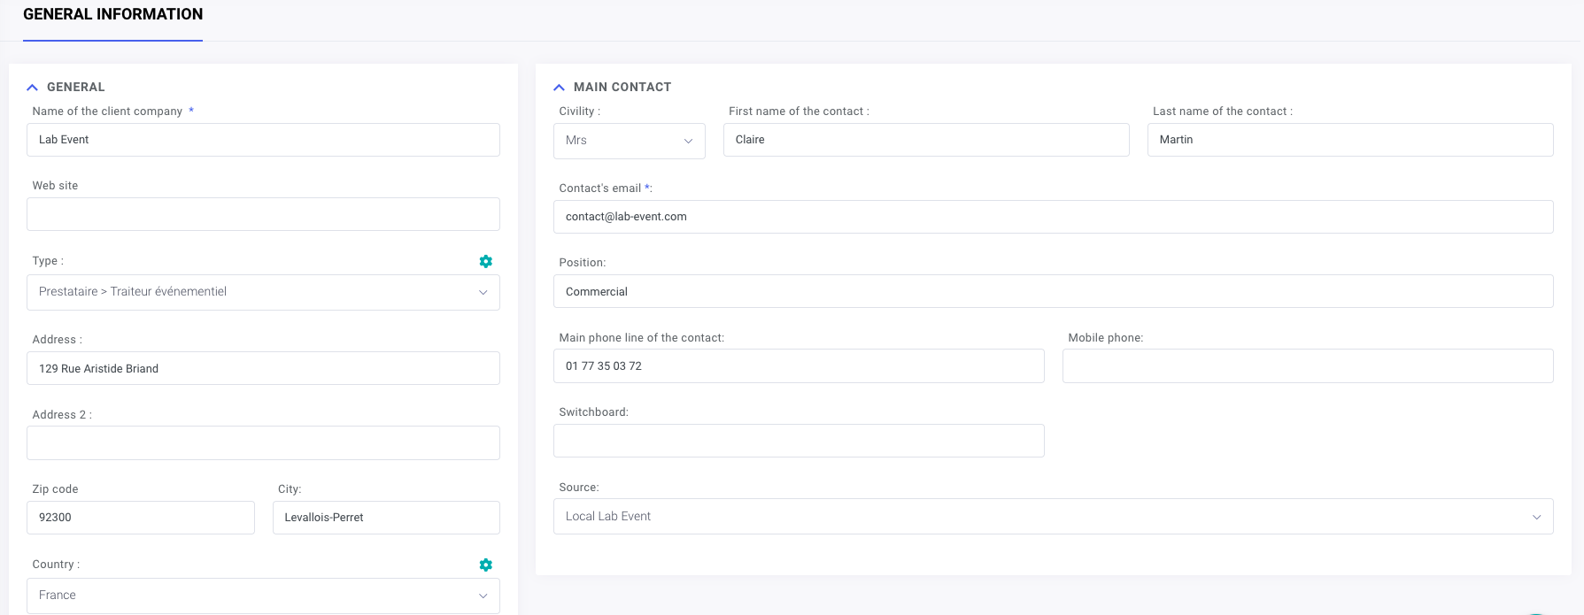Click the Mobile phone input field
Screen dimensions: 1584x615
(1308, 366)
